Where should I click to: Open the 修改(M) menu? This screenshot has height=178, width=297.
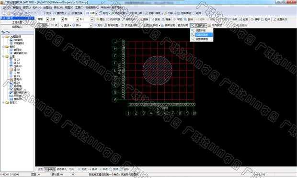tap(58, 8)
